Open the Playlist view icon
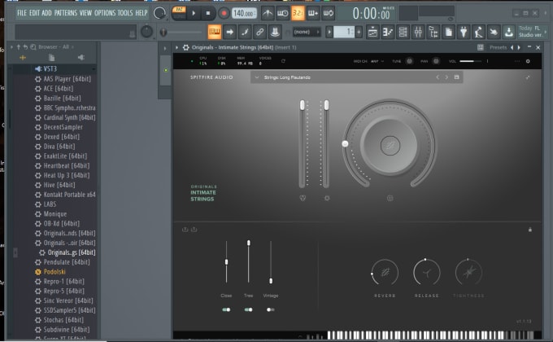The width and height of the screenshot is (553, 342). pyautogui.click(x=372, y=32)
